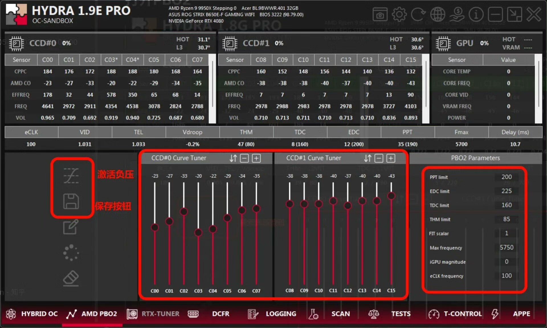Click the C03 curve slider knob
The image size is (547, 328).
198,232
